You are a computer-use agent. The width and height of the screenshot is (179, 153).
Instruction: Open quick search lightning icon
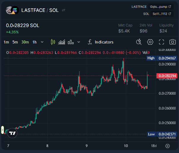click(x=139, y=42)
